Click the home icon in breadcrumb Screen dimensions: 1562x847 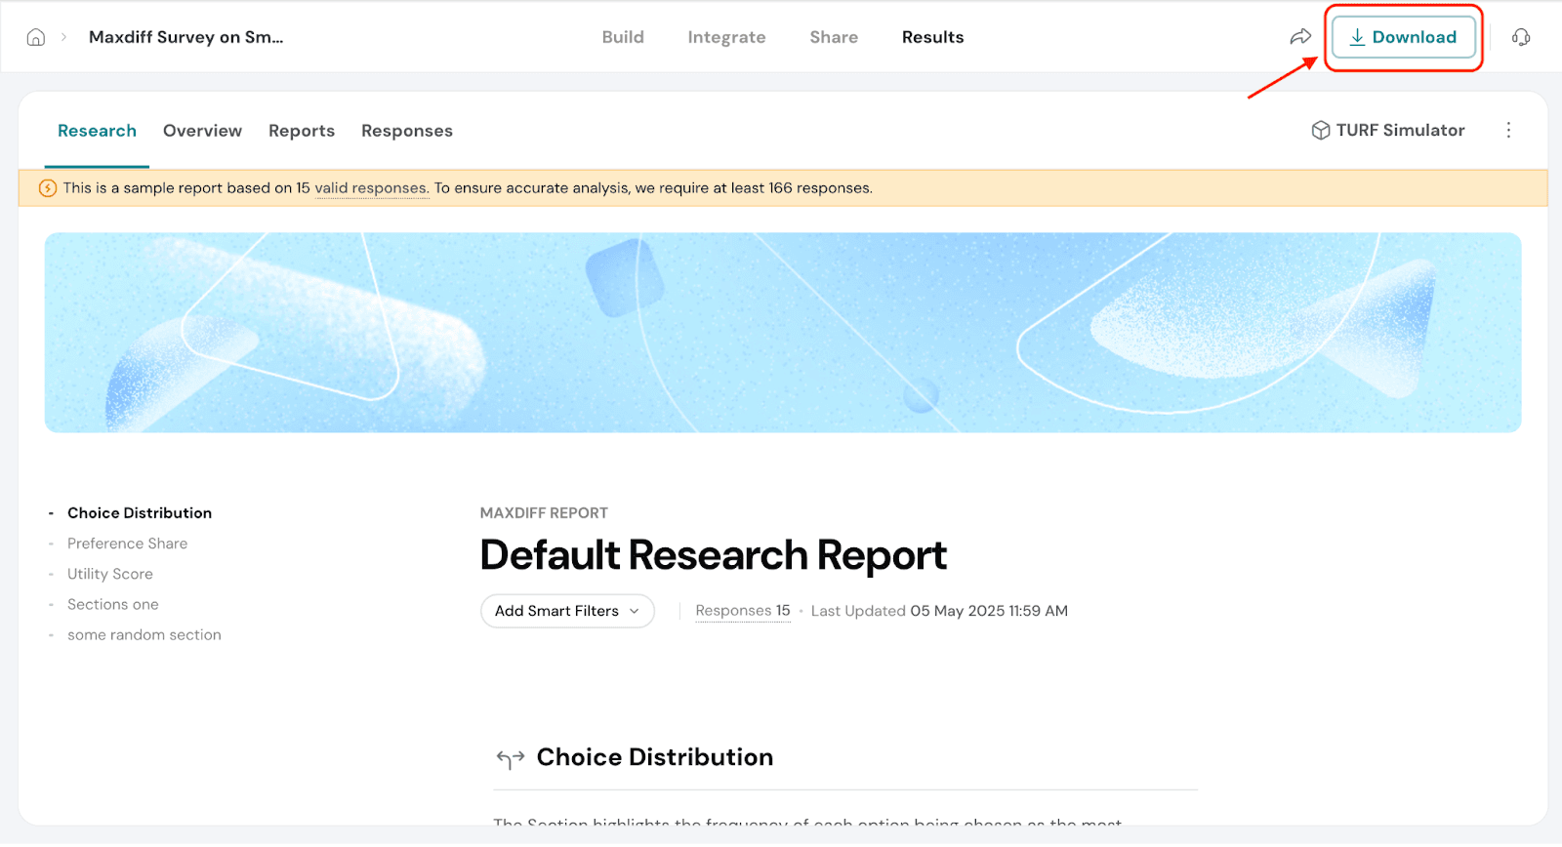pyautogui.click(x=36, y=37)
